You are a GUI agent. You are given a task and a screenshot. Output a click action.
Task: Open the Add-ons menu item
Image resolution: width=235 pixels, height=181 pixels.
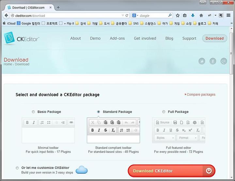[x=117, y=38]
